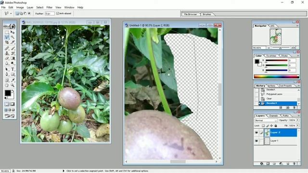The width and height of the screenshot is (308, 173).
Task: Select the Hand tool
Action: click(x=7, y=86)
